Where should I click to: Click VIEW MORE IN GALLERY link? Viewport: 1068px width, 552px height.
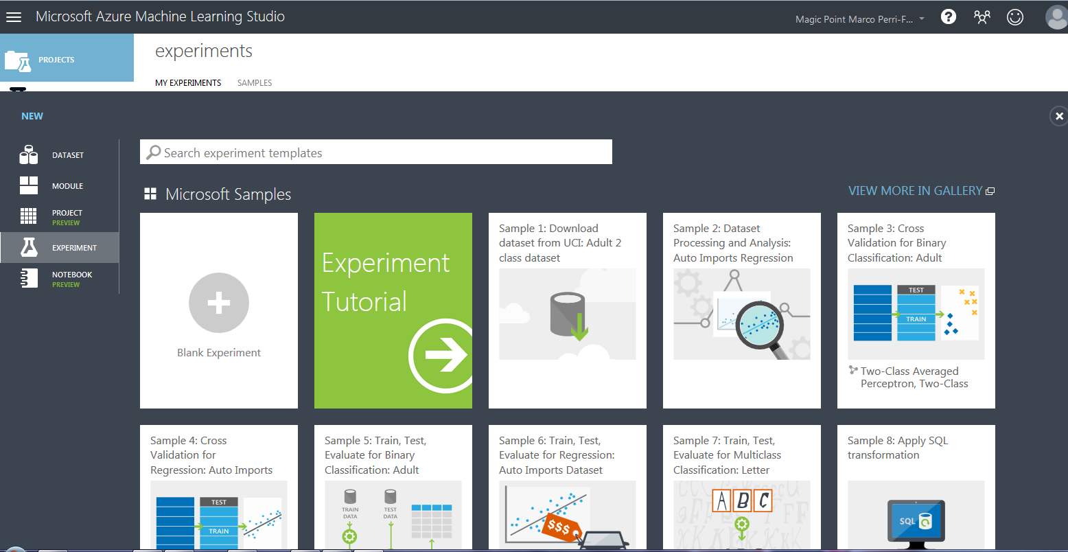(x=915, y=191)
